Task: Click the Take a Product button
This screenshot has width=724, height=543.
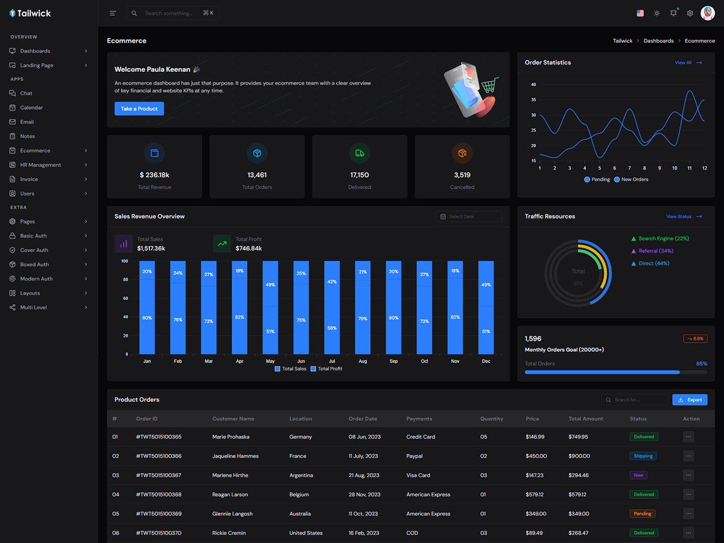Action: 139,109
